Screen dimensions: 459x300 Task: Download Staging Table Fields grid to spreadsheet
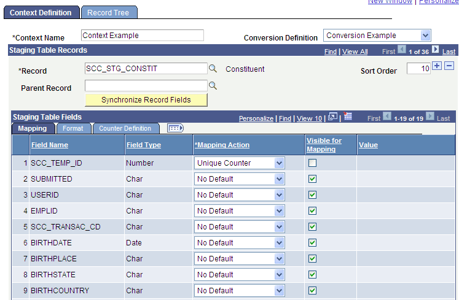click(x=347, y=117)
